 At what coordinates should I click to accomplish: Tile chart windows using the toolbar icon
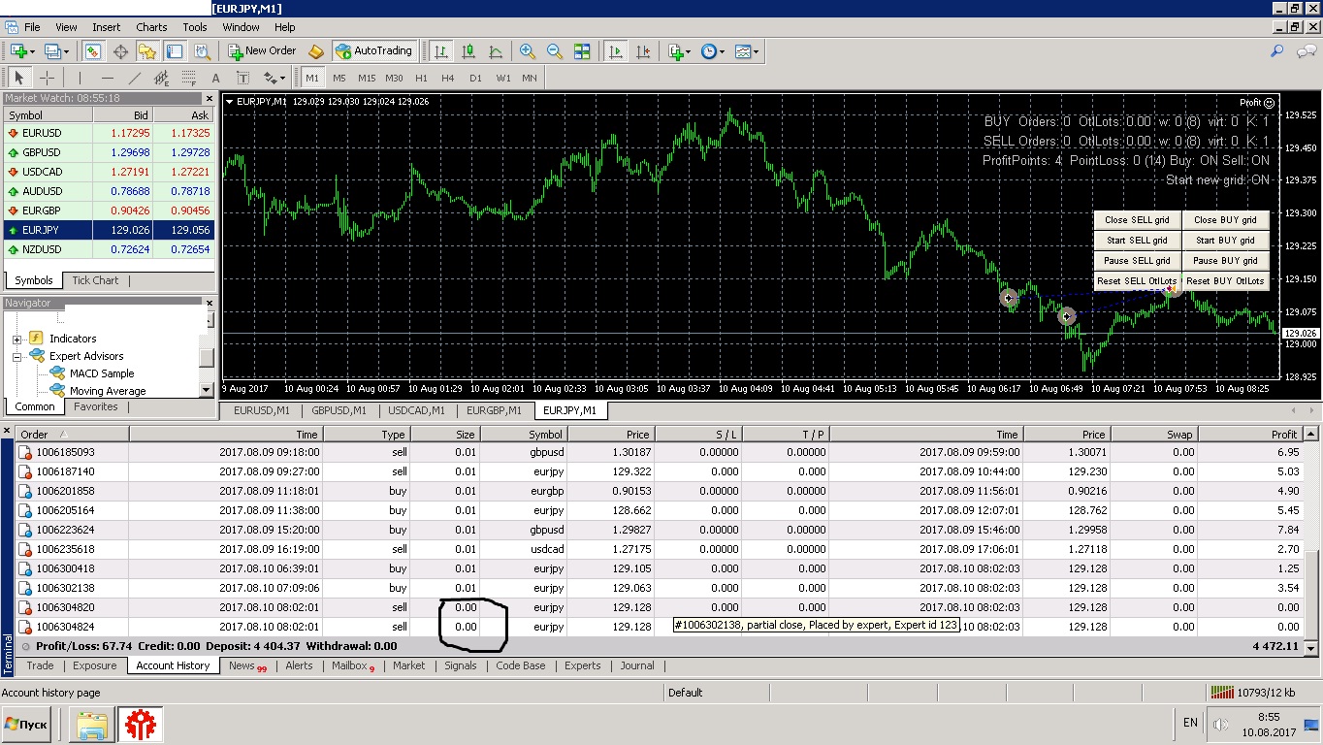point(582,51)
